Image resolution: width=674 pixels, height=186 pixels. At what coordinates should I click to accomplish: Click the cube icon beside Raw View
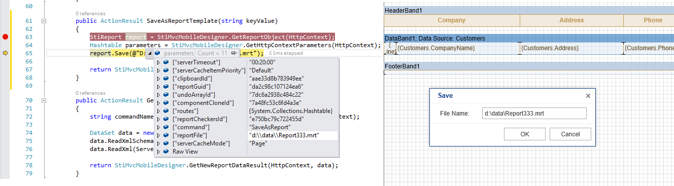click(166, 151)
